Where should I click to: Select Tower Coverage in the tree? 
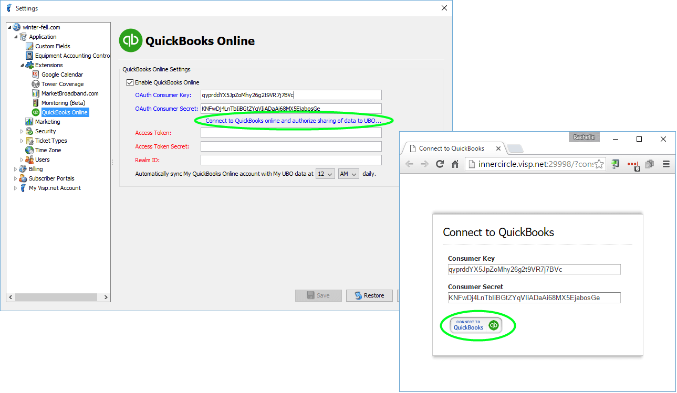click(x=63, y=84)
